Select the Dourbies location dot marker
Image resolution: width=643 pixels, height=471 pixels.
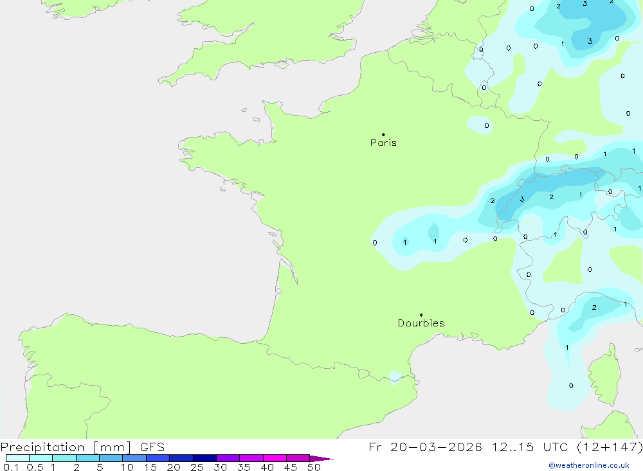coord(421,315)
